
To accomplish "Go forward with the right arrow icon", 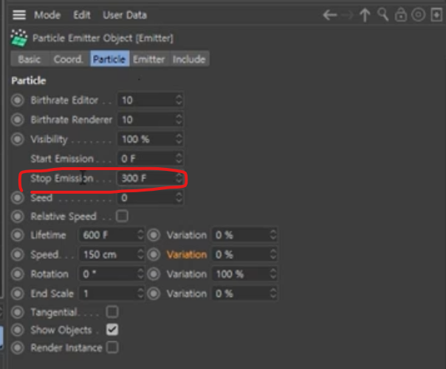I will click(x=347, y=15).
